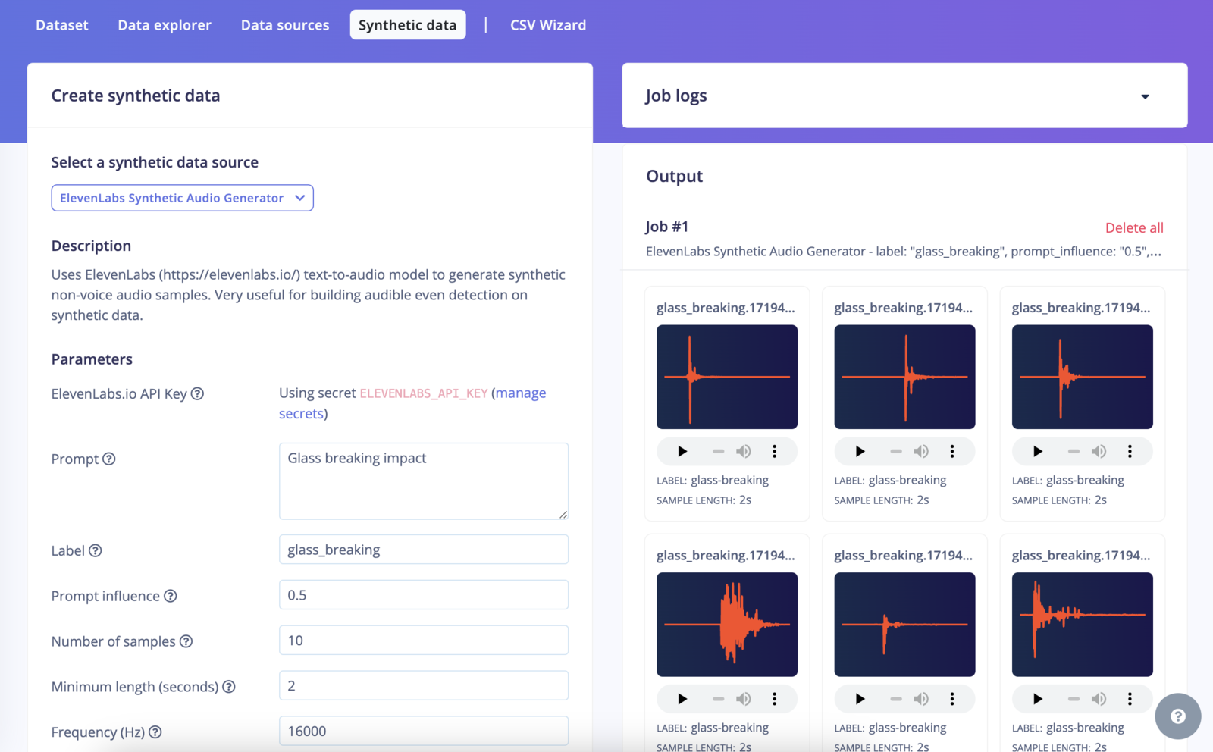Mute the second top-row sample's speaker icon

point(921,451)
